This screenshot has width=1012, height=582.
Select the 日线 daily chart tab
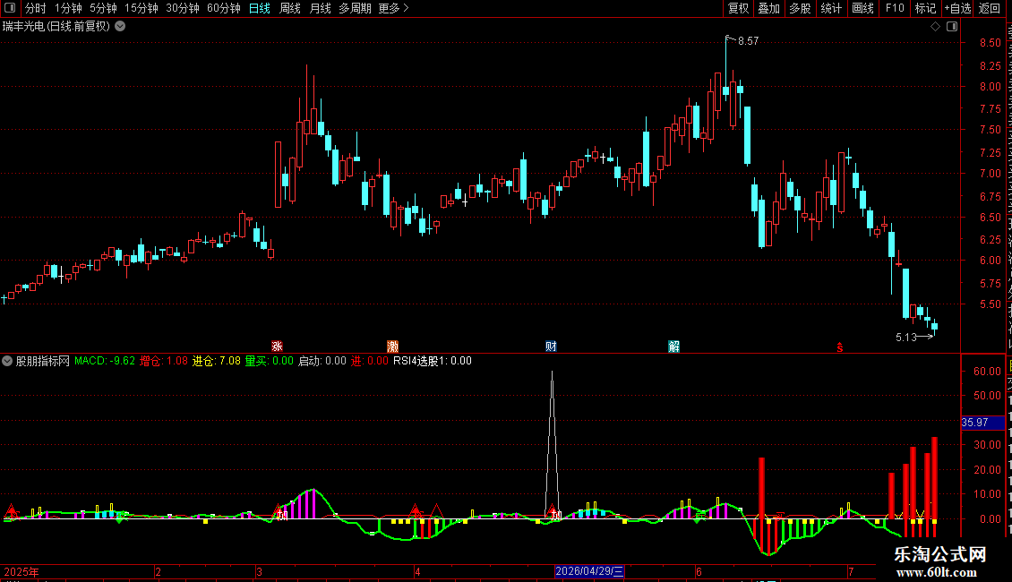click(260, 8)
